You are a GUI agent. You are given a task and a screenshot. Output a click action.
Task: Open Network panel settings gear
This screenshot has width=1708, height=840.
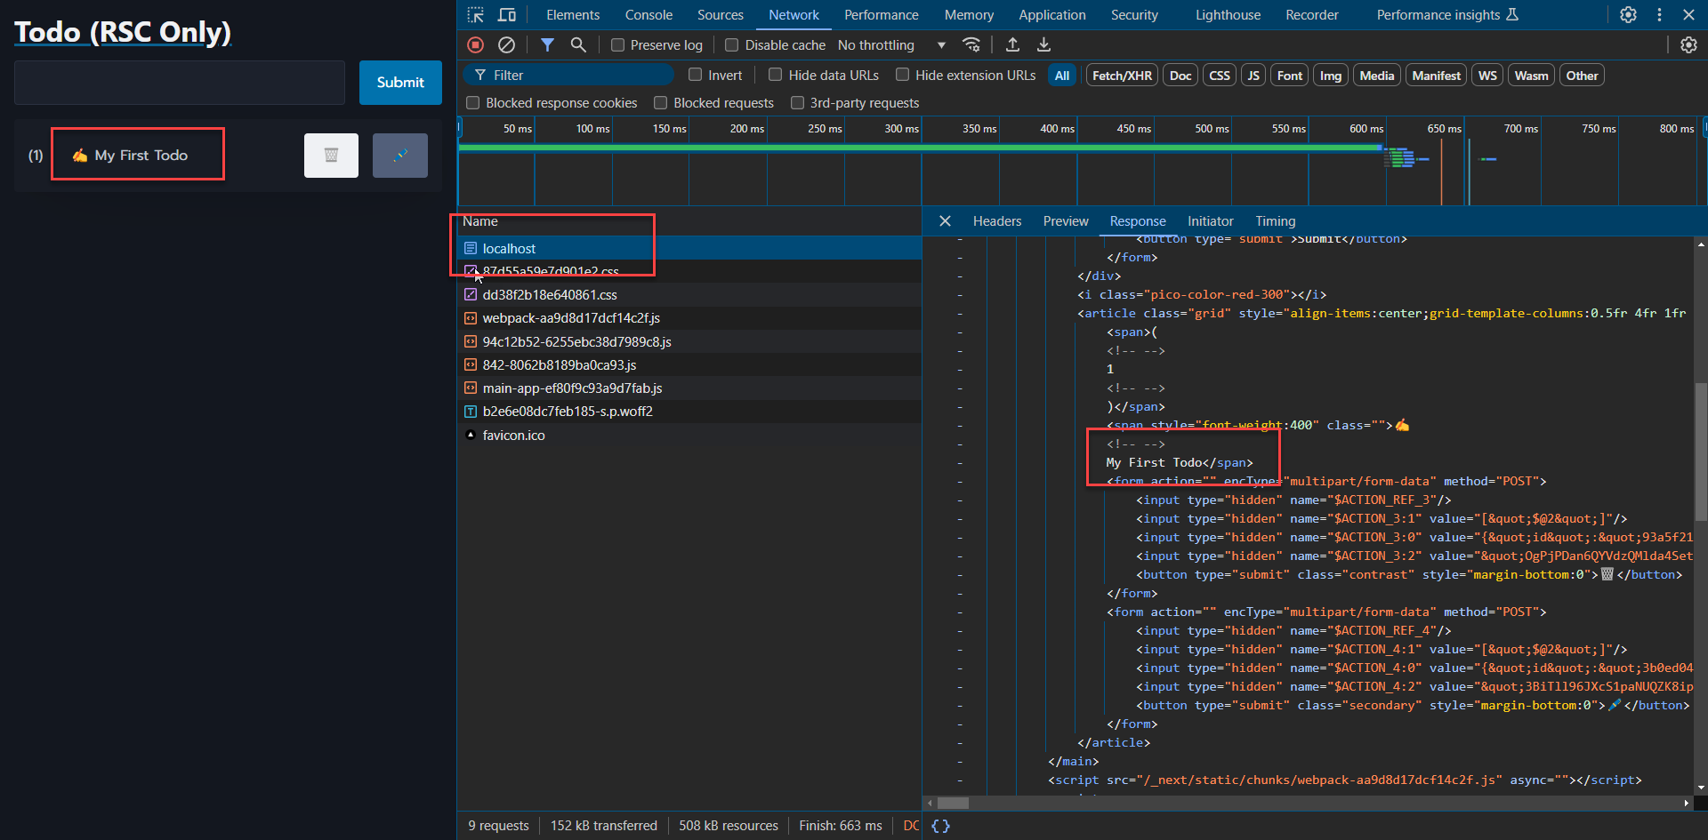[1688, 44]
